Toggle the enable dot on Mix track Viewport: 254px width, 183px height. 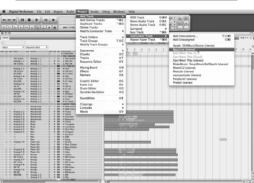(x=54, y=177)
